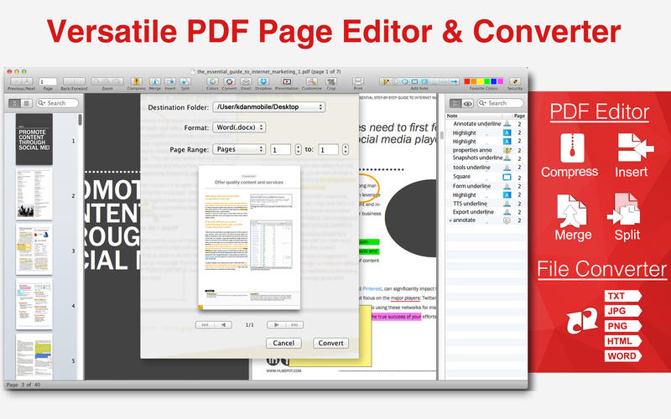The height and width of the screenshot is (419, 671).
Task: Expand the Page Range Pages dropdown
Action: [x=238, y=149]
